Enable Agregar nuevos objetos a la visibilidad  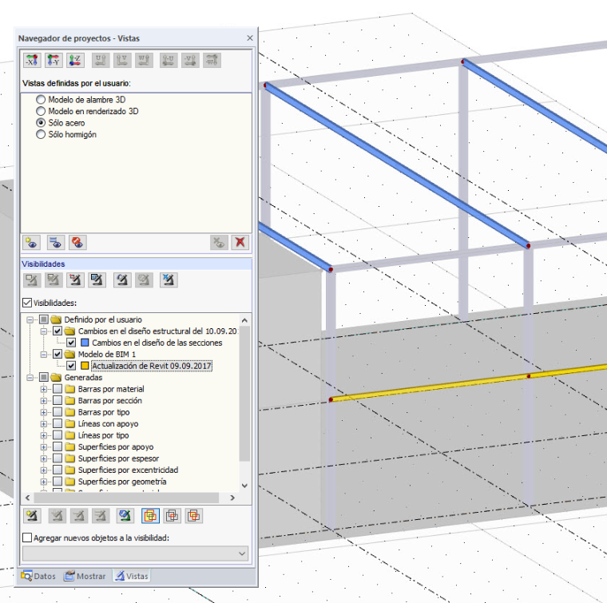27,538
